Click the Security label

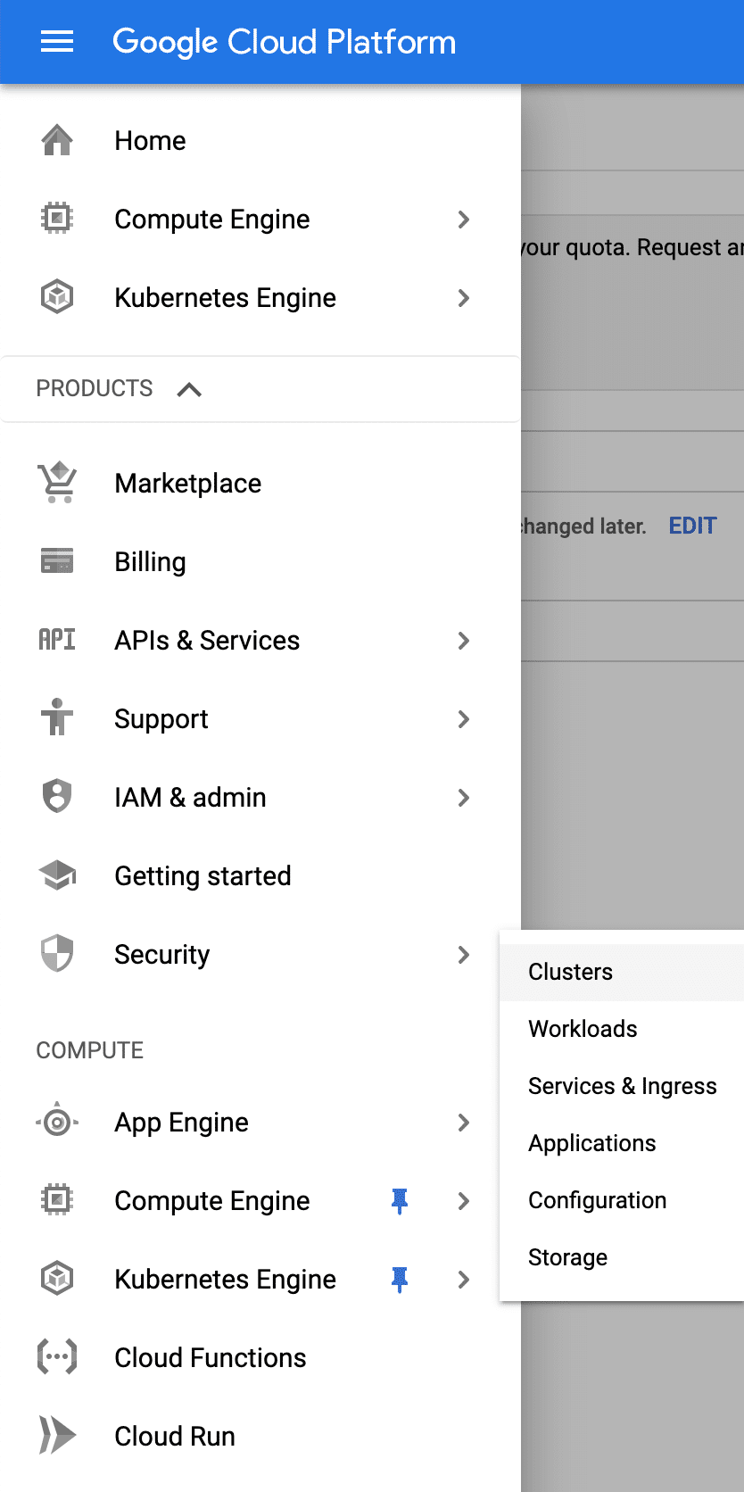tap(161, 955)
